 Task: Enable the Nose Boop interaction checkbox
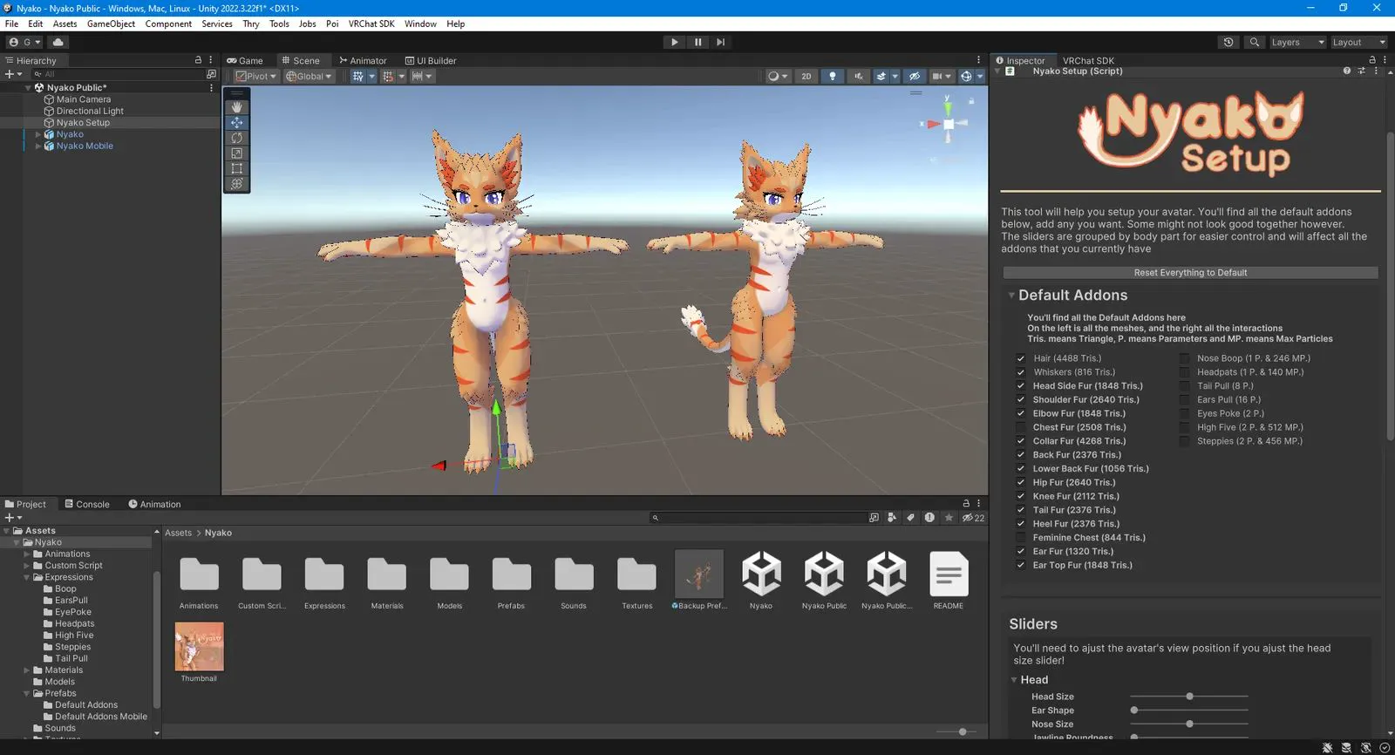[1184, 358]
